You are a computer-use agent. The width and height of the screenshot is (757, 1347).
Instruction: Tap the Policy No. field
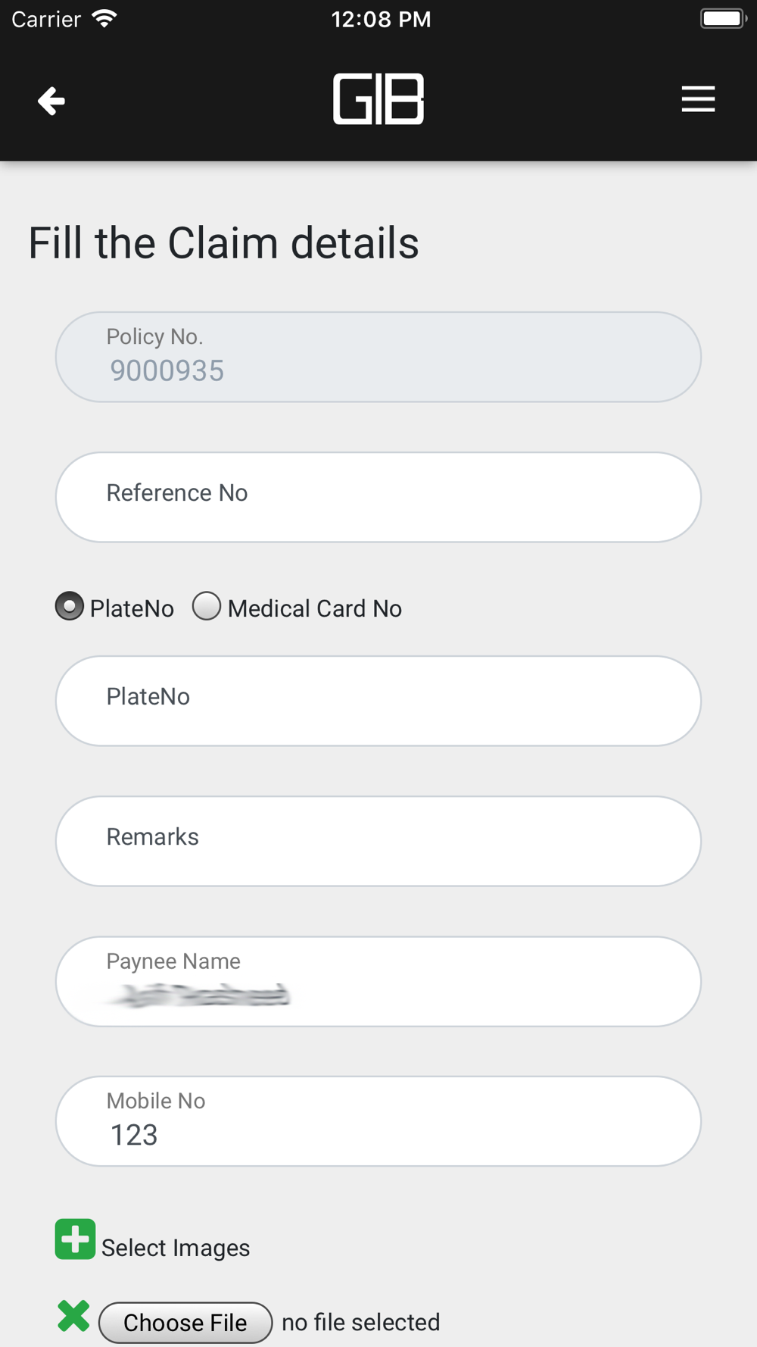click(378, 357)
